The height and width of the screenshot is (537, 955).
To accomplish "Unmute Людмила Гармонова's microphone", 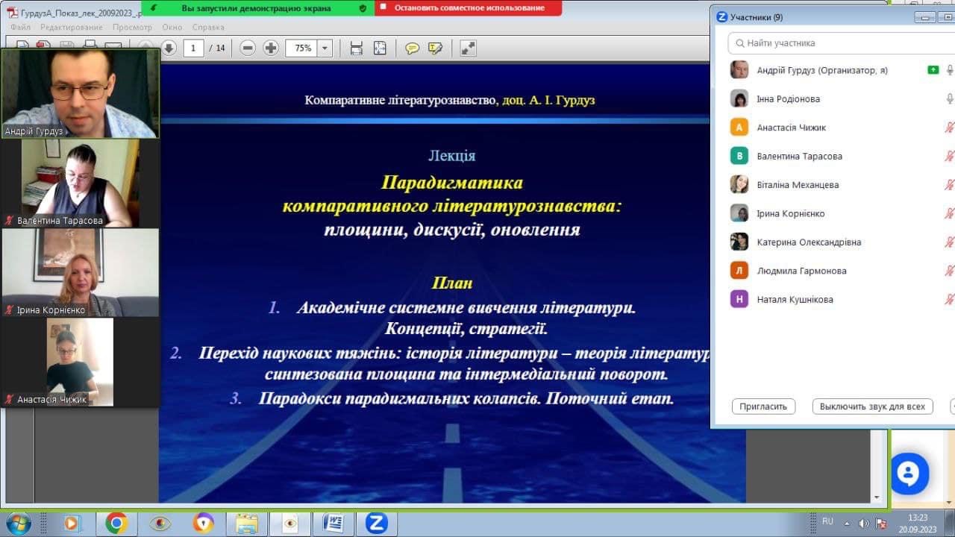I will pyautogui.click(x=950, y=271).
